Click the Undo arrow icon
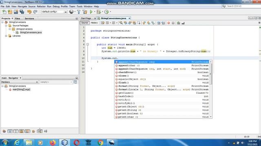The image size is (261, 146). coord(29,12)
